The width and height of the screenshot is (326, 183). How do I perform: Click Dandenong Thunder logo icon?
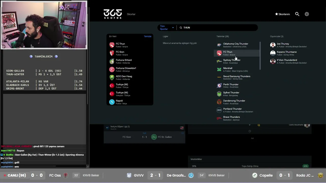tap(219, 102)
